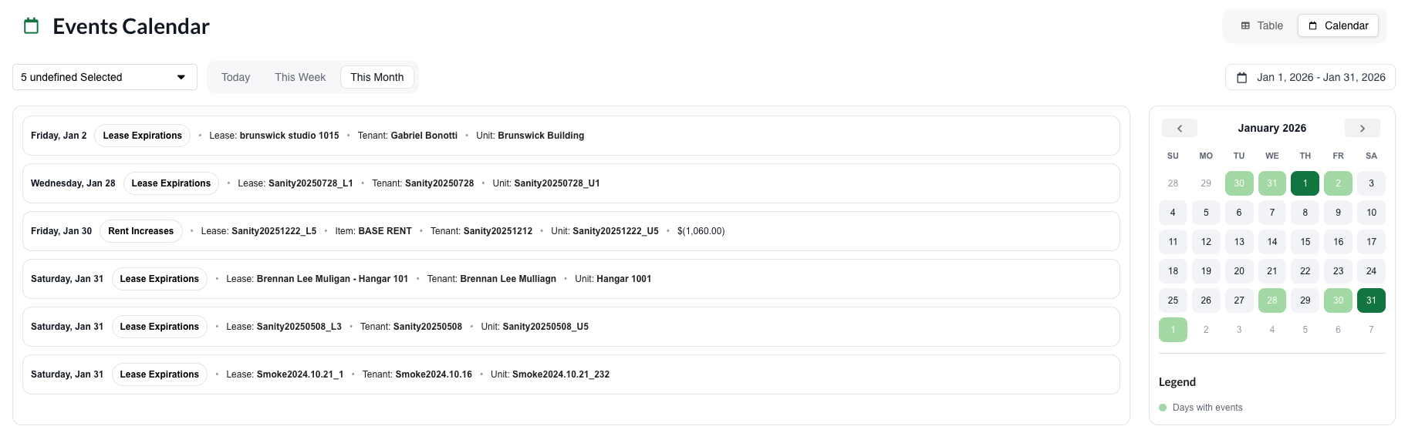Screen dimensions: 1415x443
Task: Click tenant 'Sanity20250508'
Action: pyautogui.click(x=428, y=327)
